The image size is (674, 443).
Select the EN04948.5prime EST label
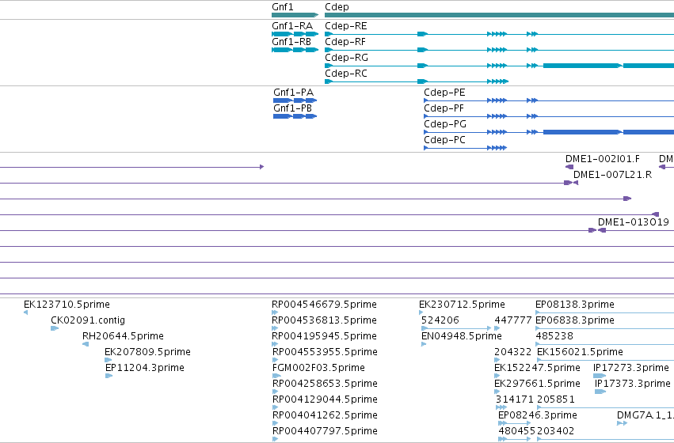pyautogui.click(x=462, y=336)
